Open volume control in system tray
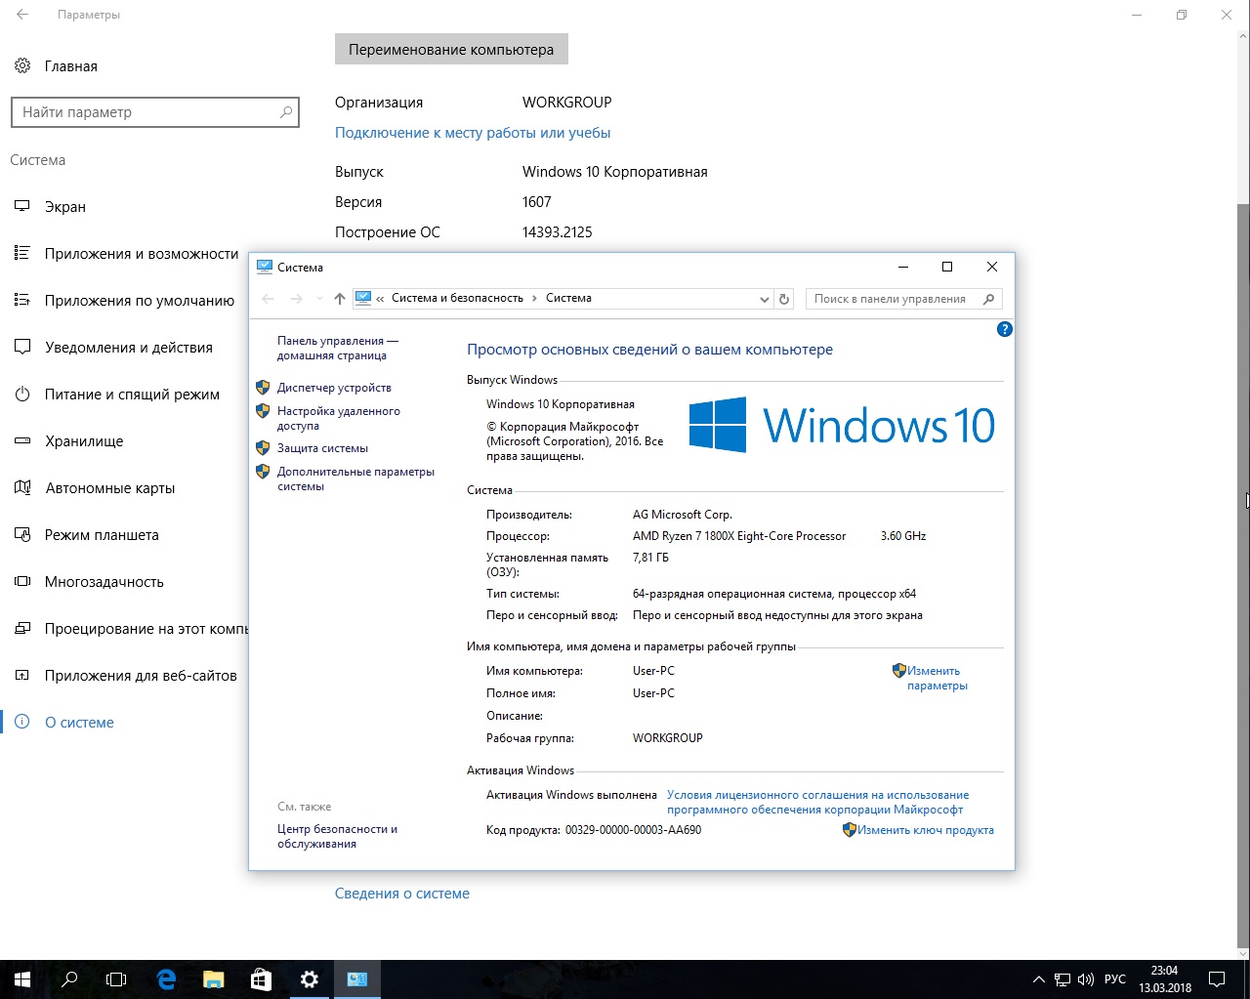Viewport: 1250px width, 999px height. coord(1086,979)
